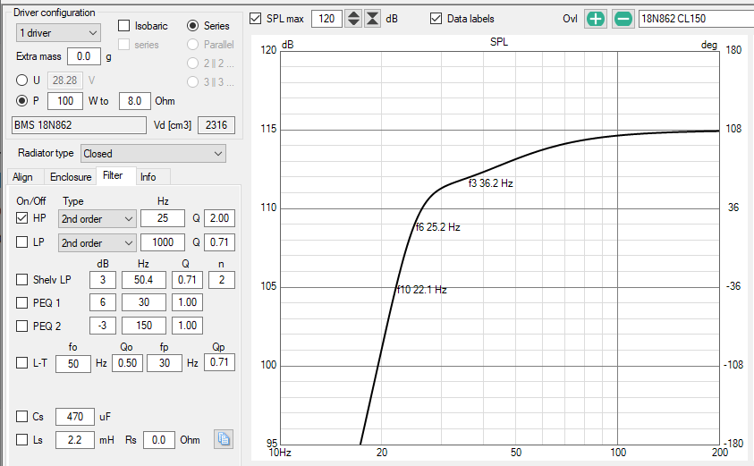Click the 8.0 Ohm impedance field

(135, 101)
